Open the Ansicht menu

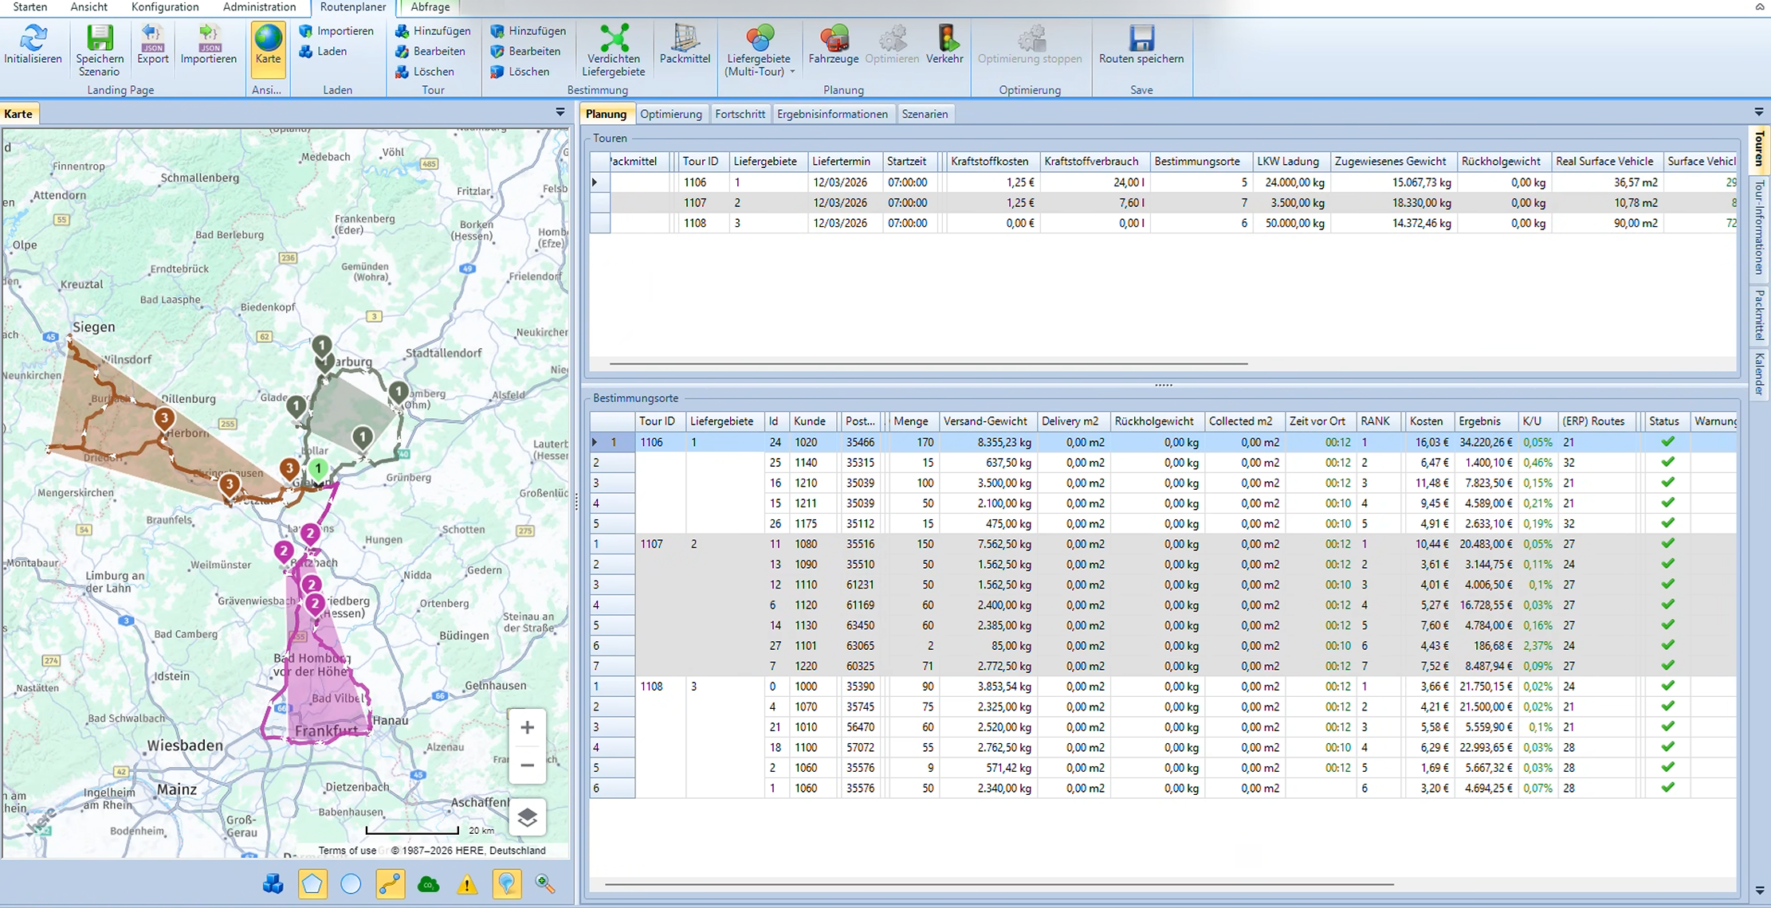[88, 7]
